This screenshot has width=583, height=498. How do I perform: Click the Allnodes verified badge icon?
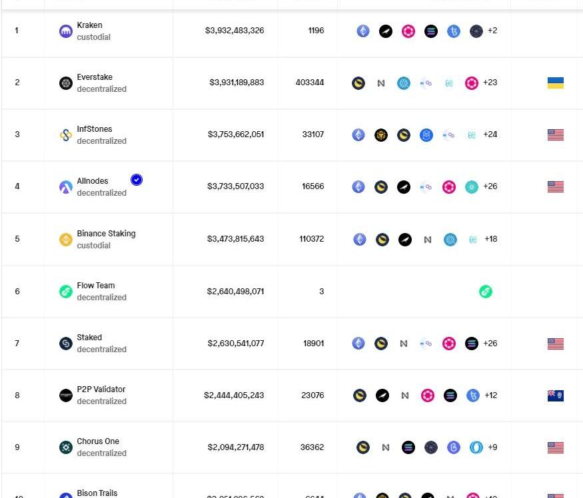click(137, 180)
